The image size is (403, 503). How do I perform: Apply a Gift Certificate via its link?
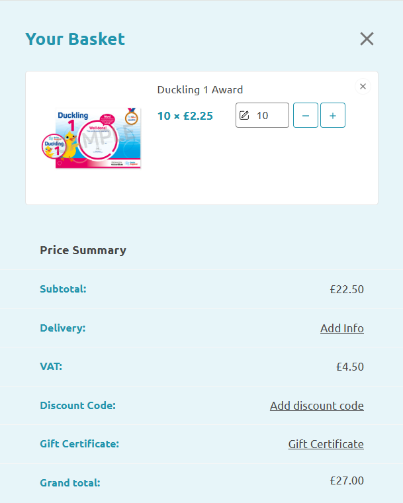point(326,444)
